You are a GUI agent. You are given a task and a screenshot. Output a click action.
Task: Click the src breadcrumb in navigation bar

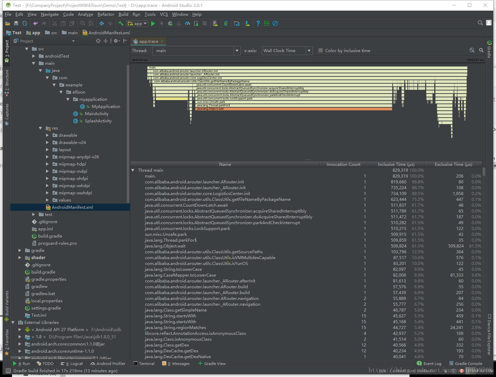tap(51, 33)
